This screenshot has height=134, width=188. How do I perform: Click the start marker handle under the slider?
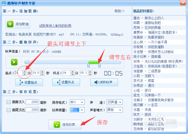tap(88, 65)
